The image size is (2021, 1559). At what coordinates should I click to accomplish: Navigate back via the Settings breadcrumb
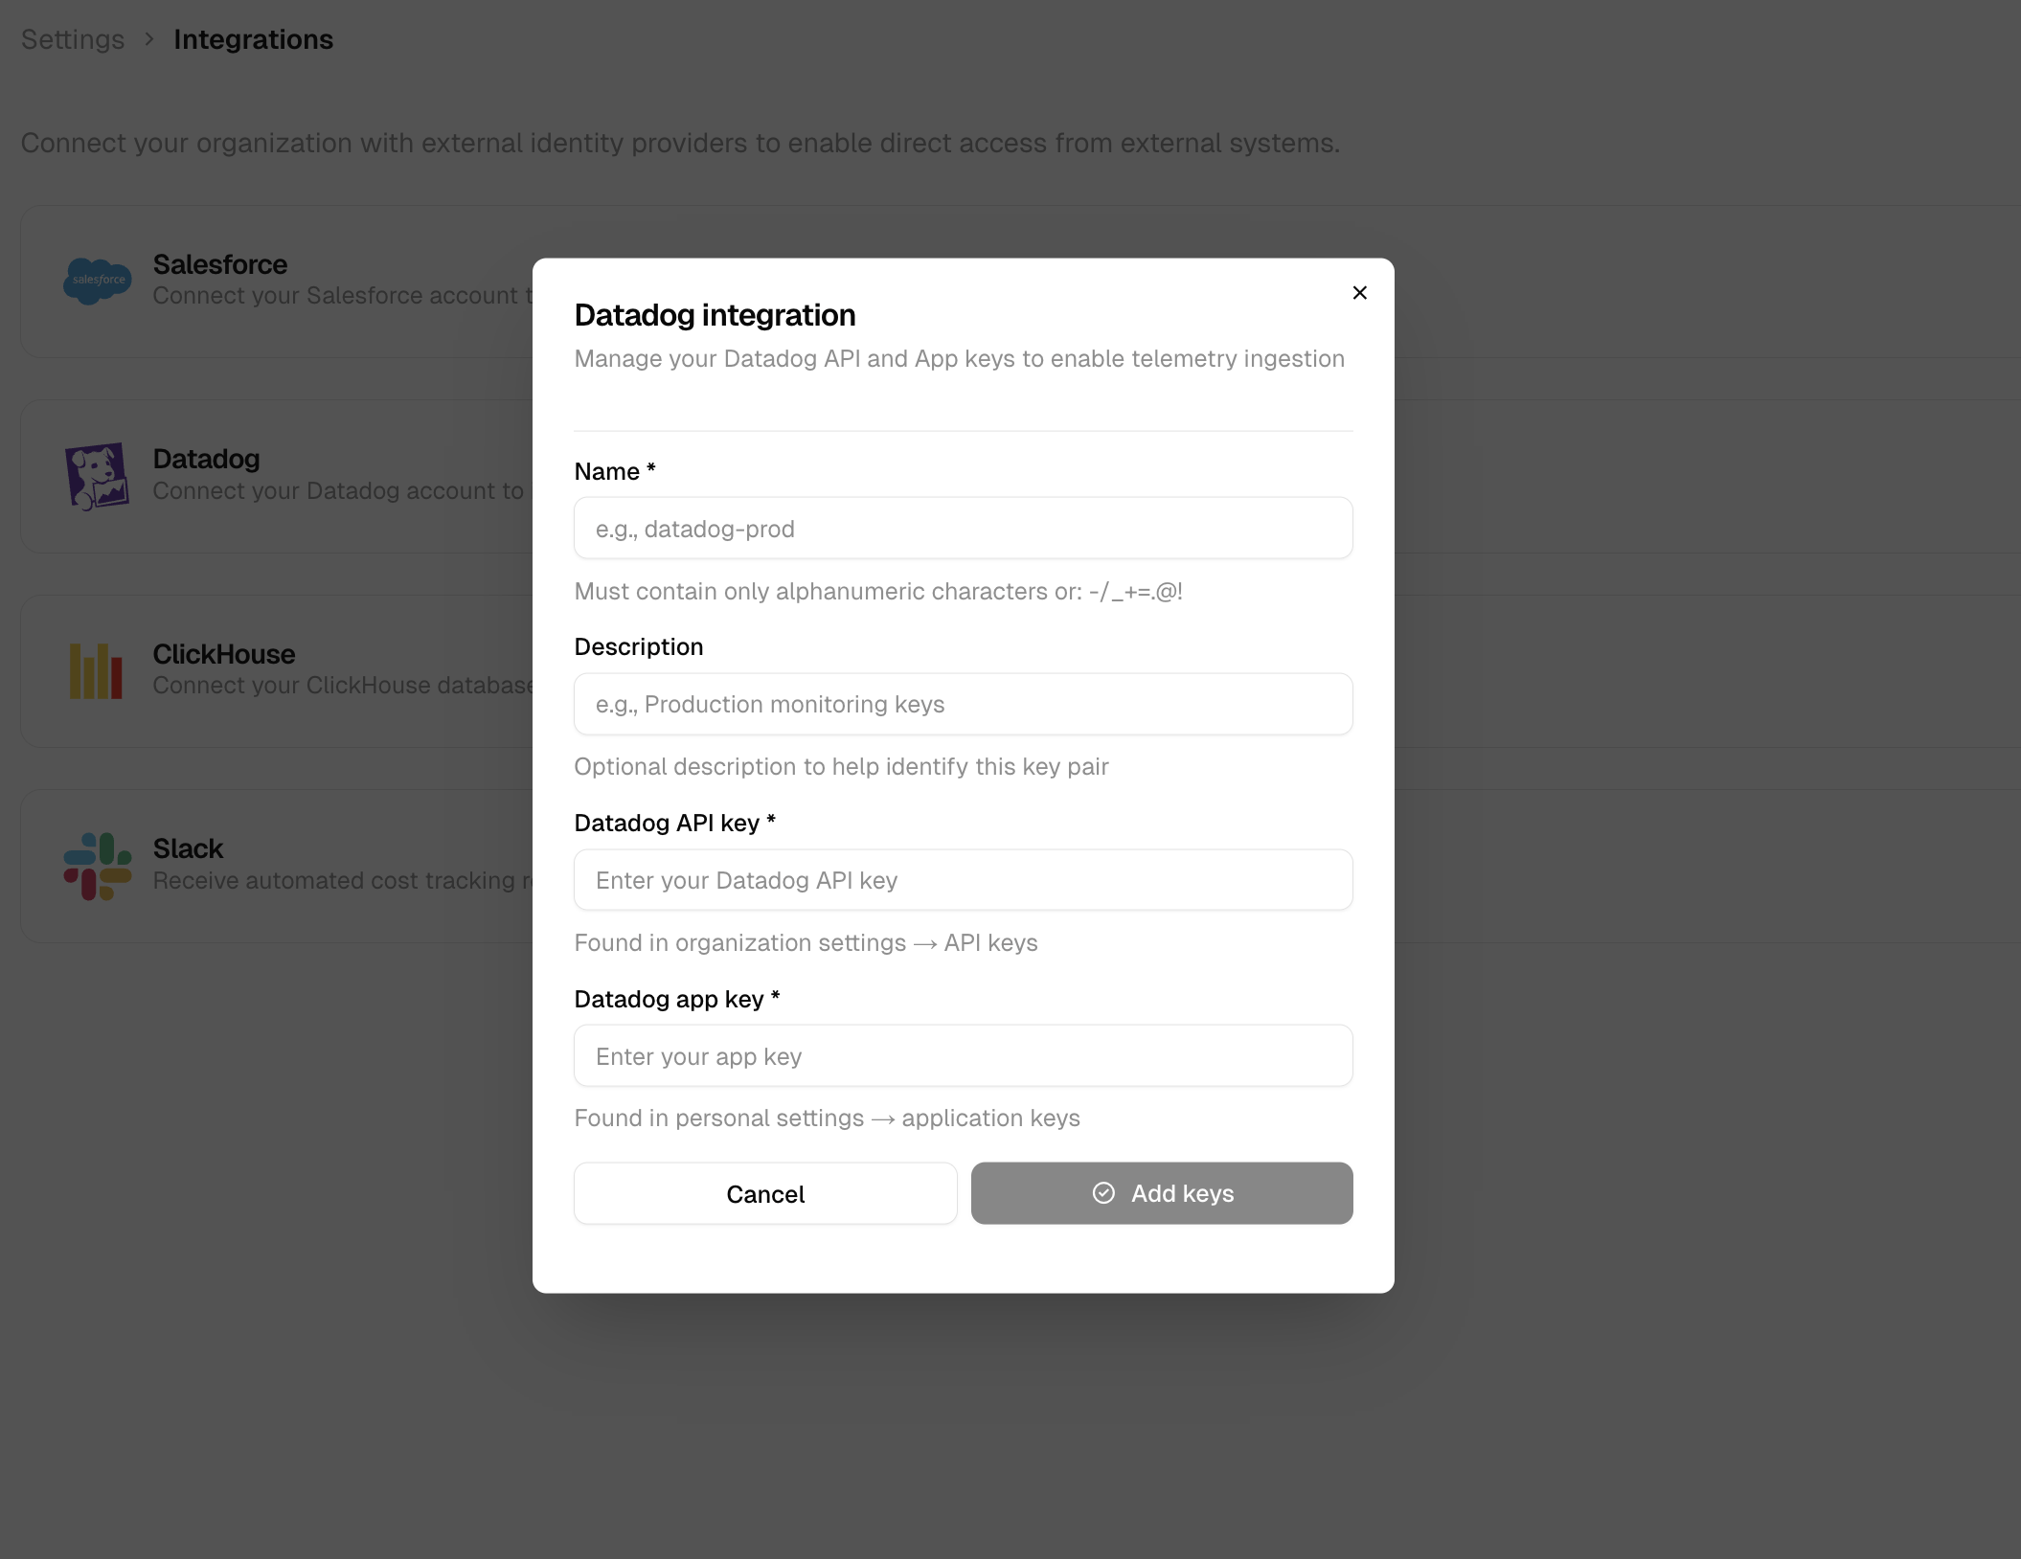pos(73,39)
